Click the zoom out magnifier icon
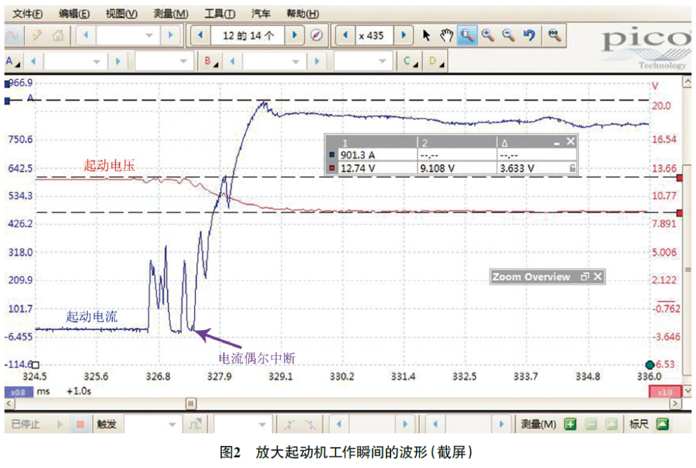 coord(508,35)
